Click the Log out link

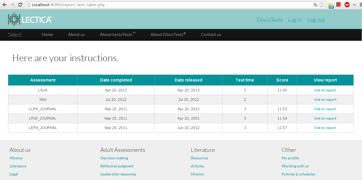coord(316,20)
